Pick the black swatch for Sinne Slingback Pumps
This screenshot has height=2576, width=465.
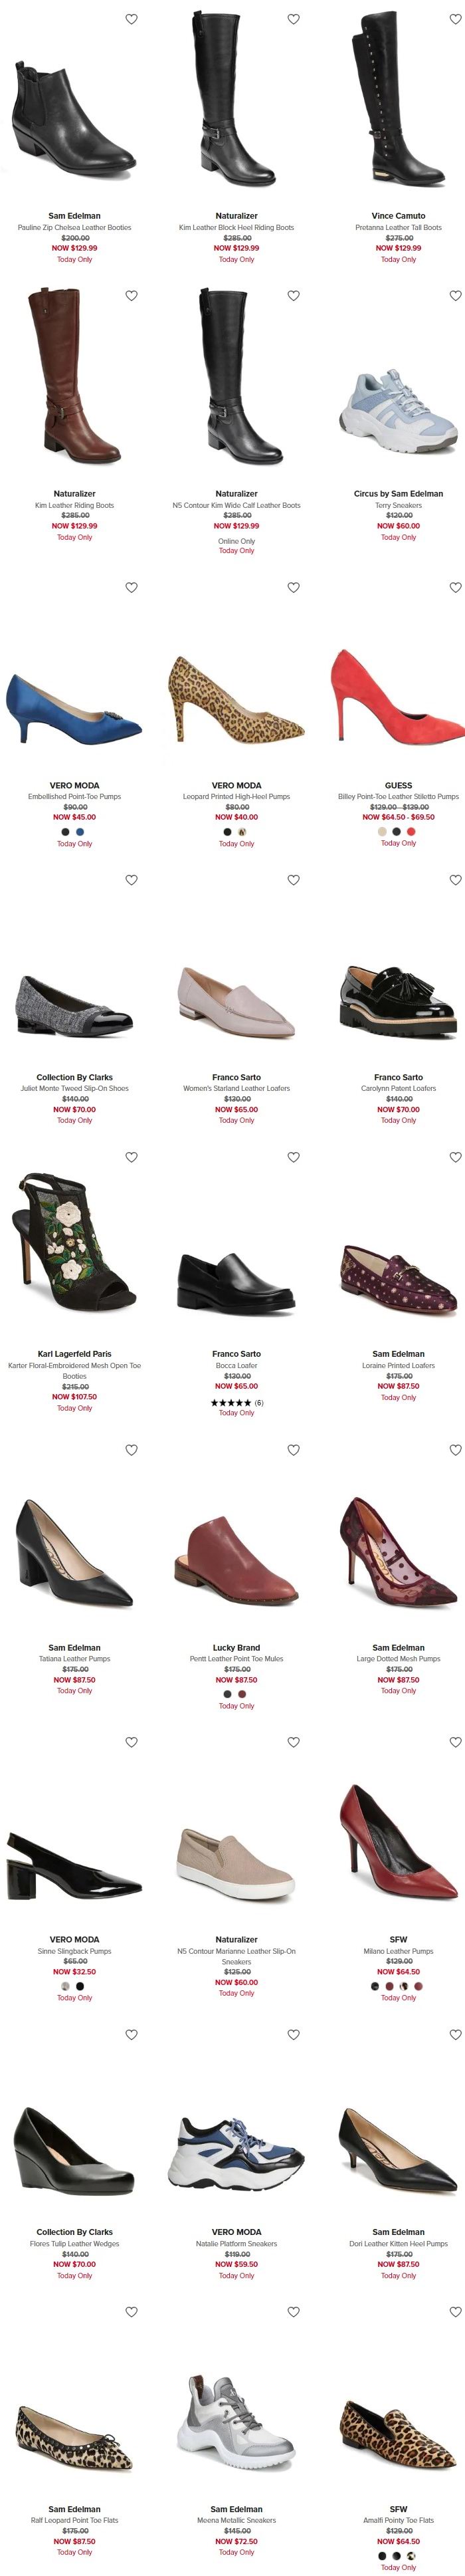(80, 1986)
